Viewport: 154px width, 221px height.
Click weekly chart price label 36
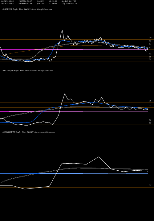[x=150, y=120]
